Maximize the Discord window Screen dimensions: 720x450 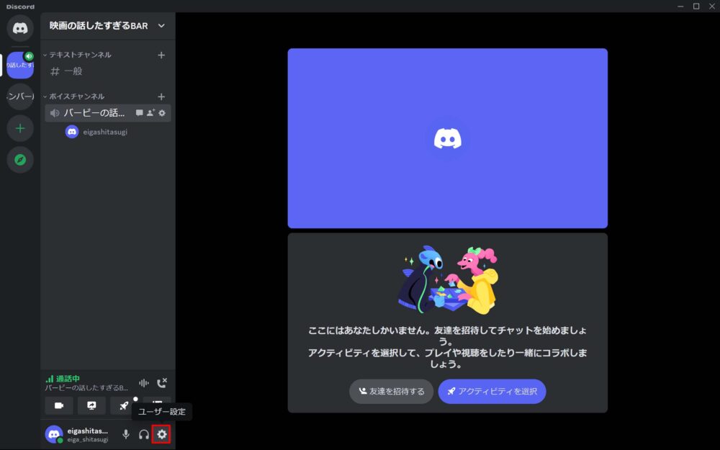[696, 6]
